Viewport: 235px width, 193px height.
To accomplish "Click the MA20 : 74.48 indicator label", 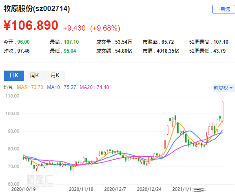I will pos(94,87).
